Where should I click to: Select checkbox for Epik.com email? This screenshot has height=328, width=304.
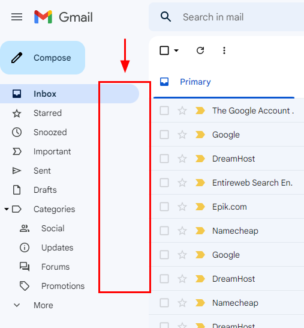tap(164, 207)
